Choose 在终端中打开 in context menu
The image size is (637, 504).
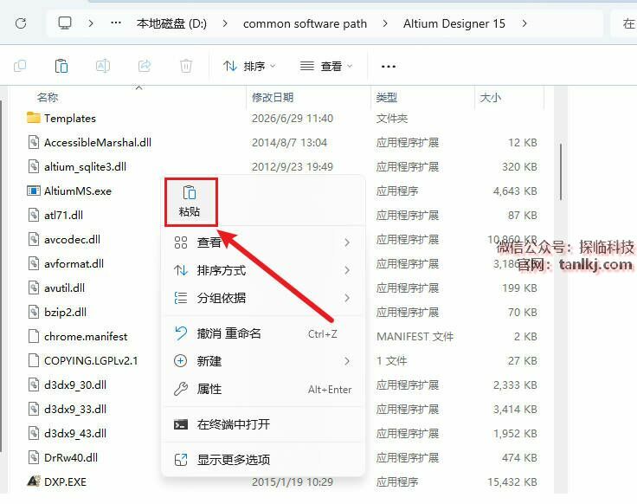[x=262, y=424]
